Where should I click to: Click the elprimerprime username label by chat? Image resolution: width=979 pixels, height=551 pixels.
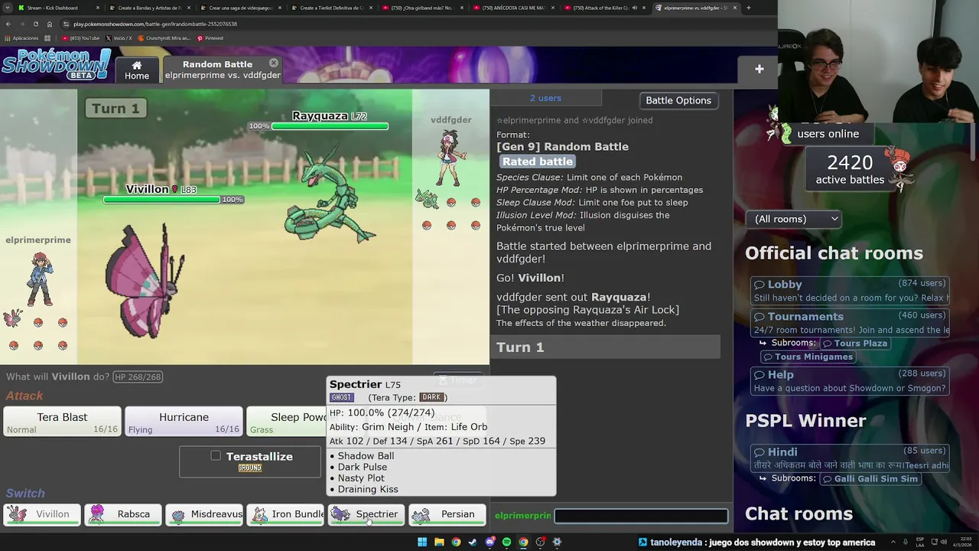pos(522,516)
